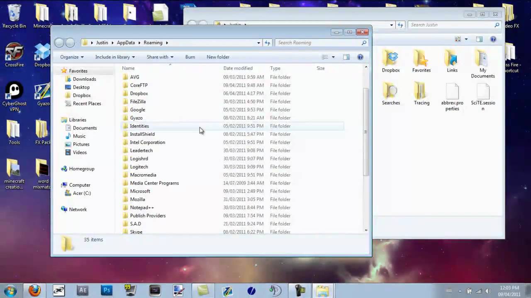Screen dimensions: 531x298
Task: Toggle the preview pane in the Justin window
Action: point(480,39)
